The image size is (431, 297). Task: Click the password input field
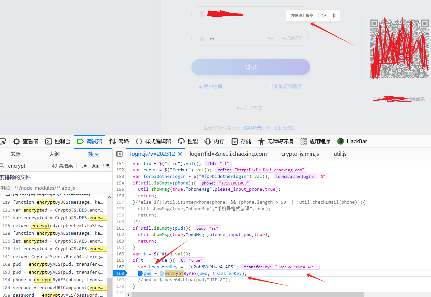251,38
